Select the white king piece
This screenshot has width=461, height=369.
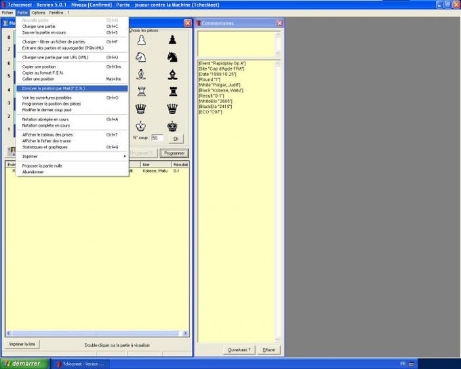coord(141,126)
